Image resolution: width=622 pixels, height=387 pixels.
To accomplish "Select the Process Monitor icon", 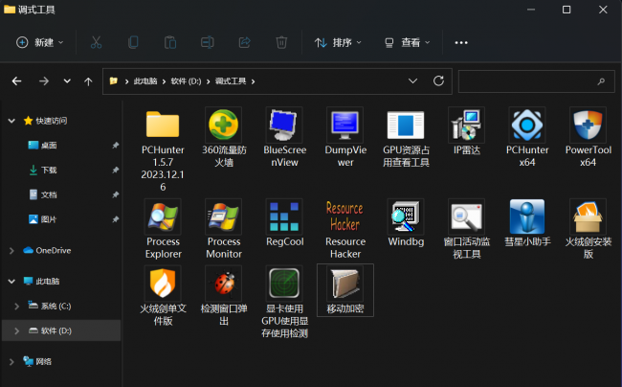I will click(224, 216).
